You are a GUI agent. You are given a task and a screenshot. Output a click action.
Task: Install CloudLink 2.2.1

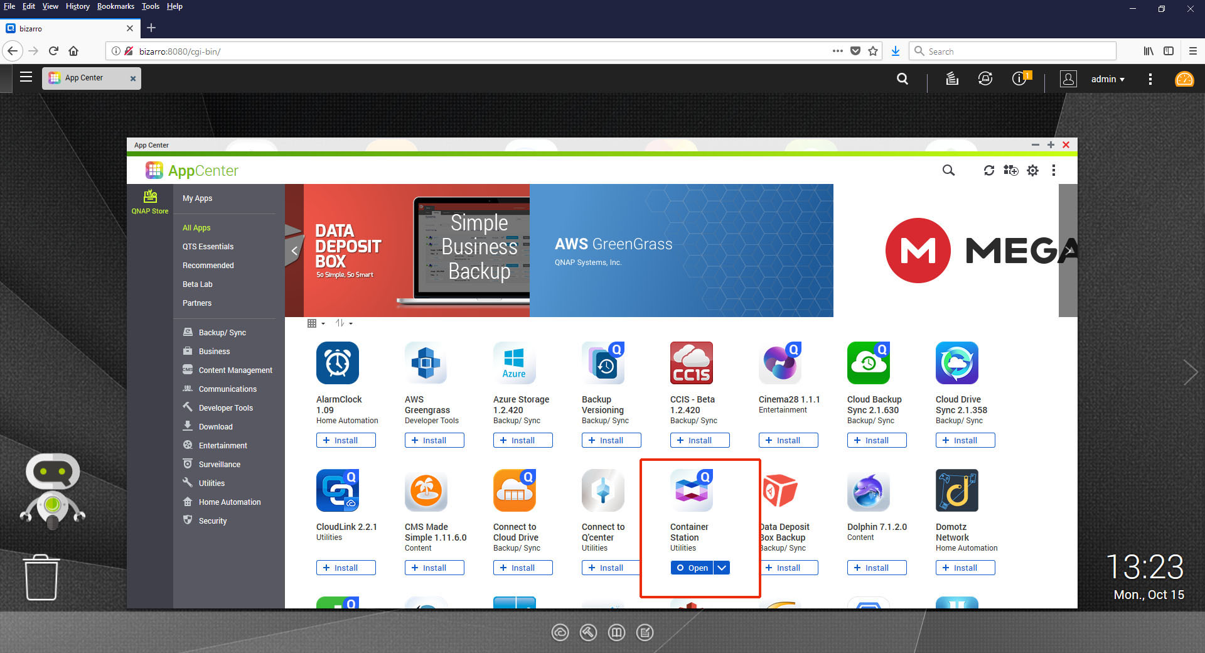tap(346, 568)
